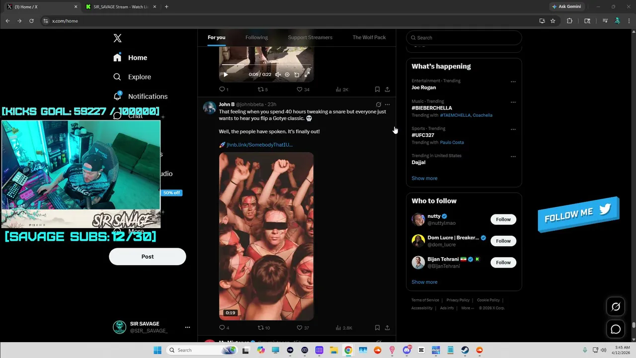View analytics for John B's 2.8K views
636x358 pixels.
[x=344, y=328]
